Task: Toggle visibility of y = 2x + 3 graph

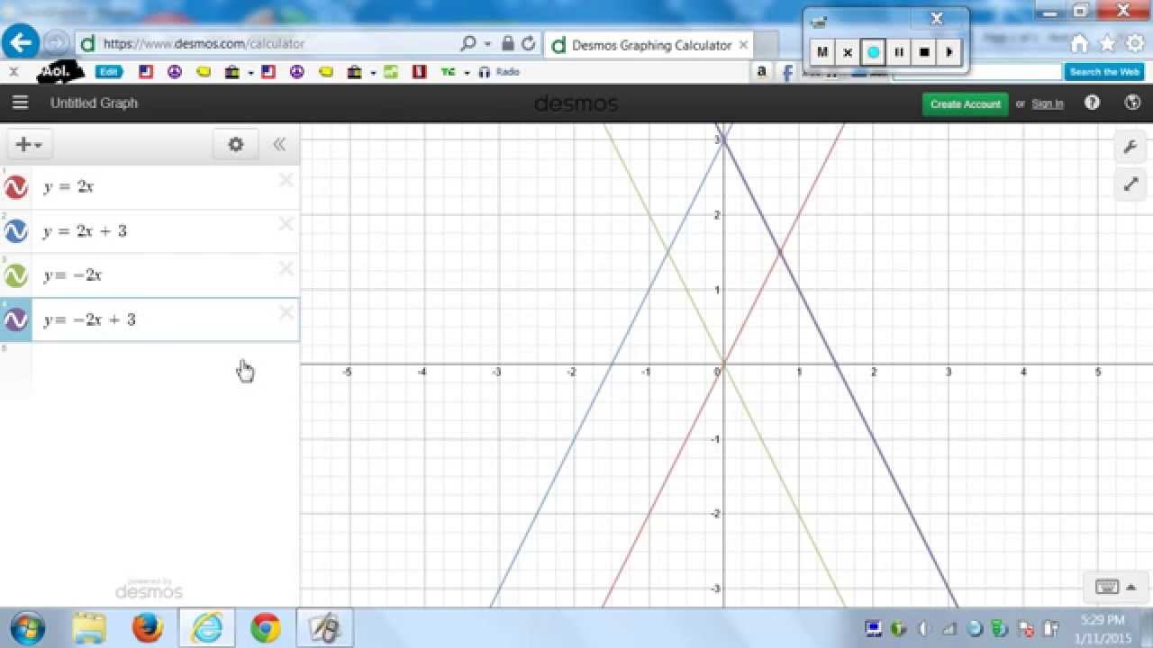Action: coord(15,231)
